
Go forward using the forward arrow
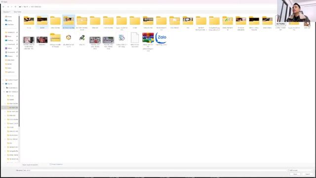coord(8,6)
